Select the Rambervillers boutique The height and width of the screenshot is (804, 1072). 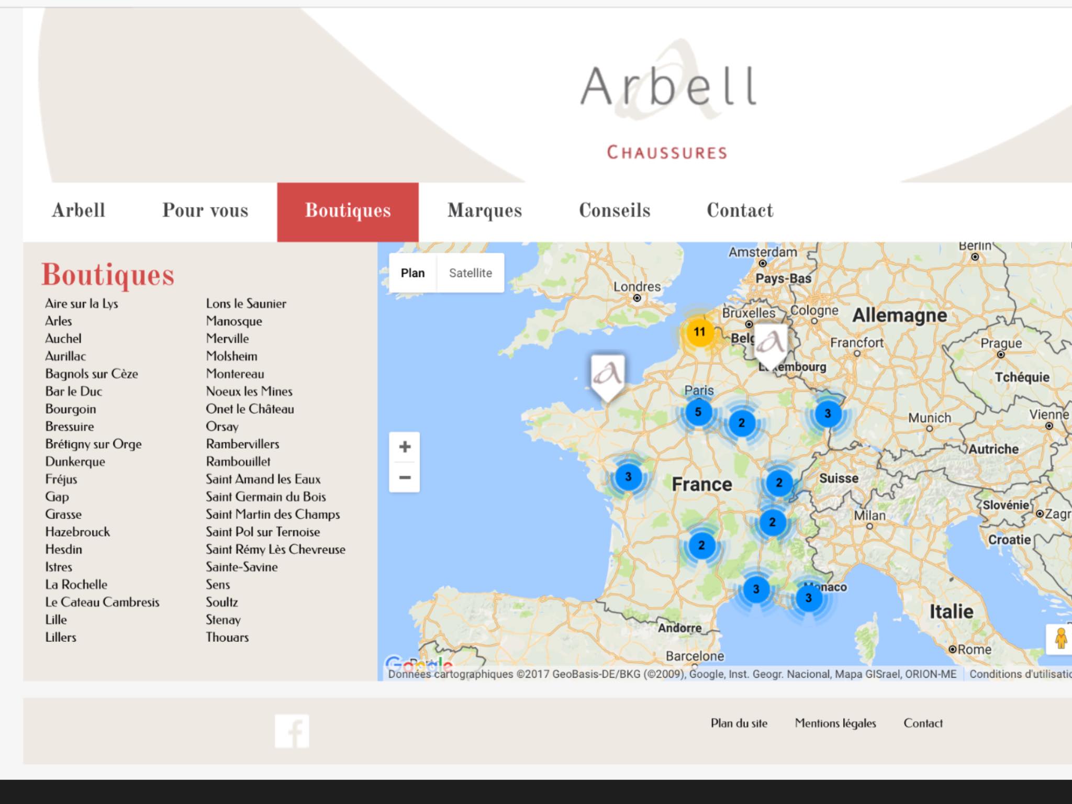coord(242,444)
